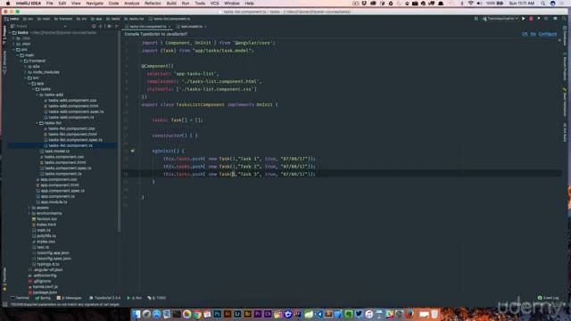Open the Twitter app in the Dock
The width and height of the screenshot is (571, 321).
[x=359, y=314]
